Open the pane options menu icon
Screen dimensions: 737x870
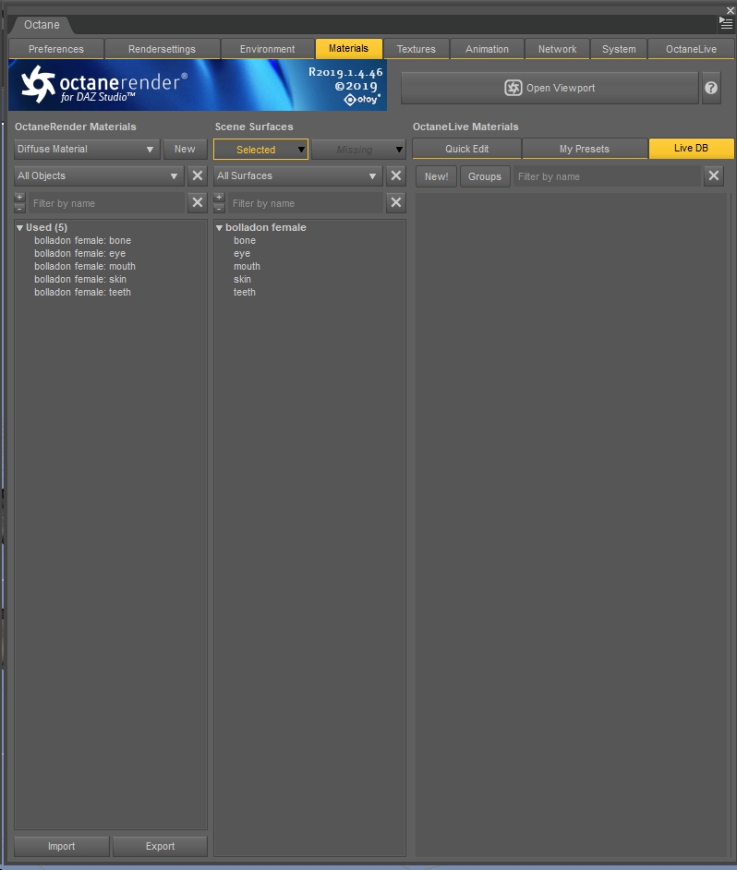tap(726, 23)
